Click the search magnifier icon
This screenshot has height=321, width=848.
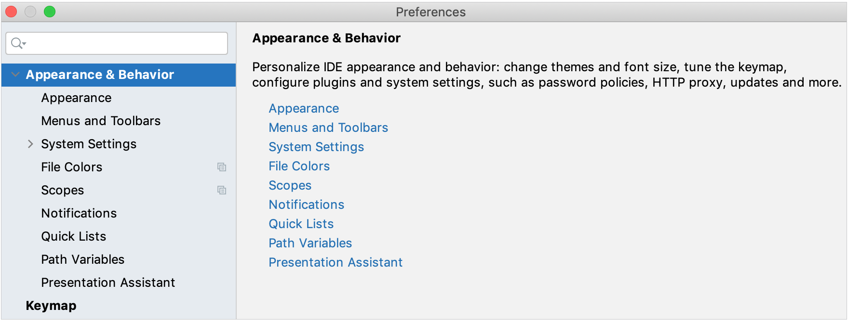15,43
